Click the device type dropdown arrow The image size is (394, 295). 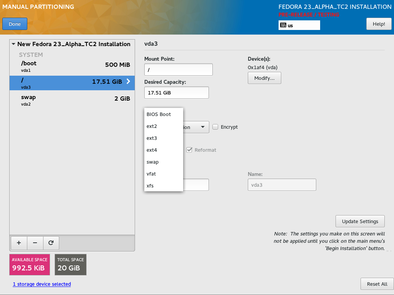203,127
